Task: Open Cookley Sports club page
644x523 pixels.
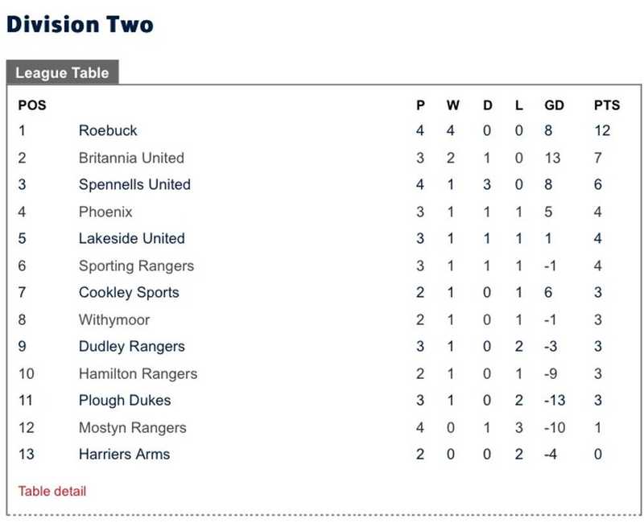Action: (129, 293)
